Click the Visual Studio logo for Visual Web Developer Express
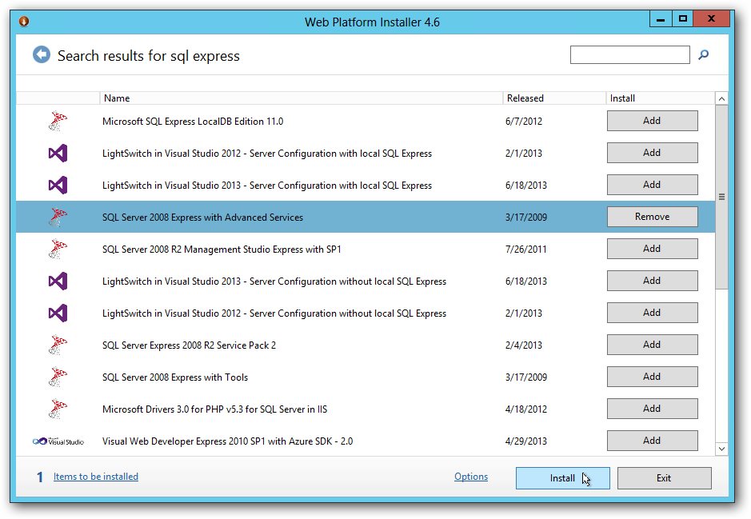This screenshot has height=519, width=751. 58,441
